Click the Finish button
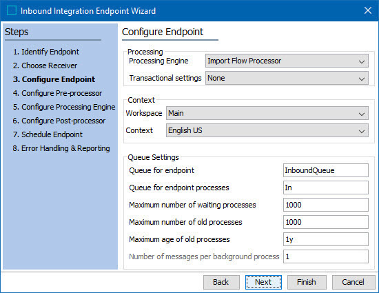The image size is (379, 293). pyautogui.click(x=307, y=282)
